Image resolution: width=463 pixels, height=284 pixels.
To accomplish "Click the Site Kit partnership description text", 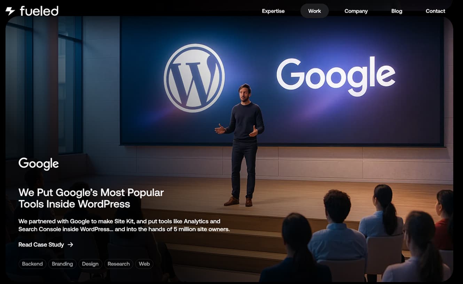I will [x=124, y=225].
